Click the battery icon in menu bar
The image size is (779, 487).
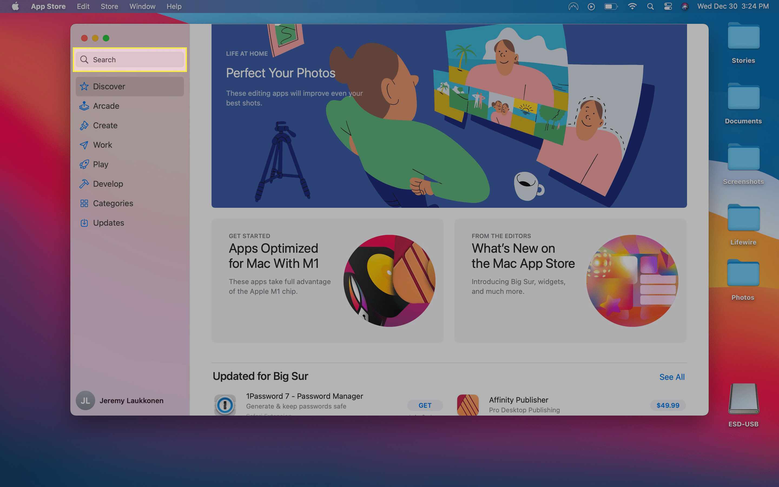(x=611, y=6)
